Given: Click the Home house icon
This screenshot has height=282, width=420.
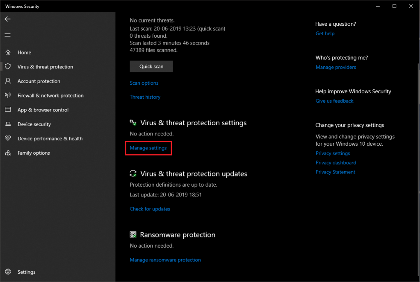Looking at the screenshot, I should pyautogui.click(x=8, y=52).
